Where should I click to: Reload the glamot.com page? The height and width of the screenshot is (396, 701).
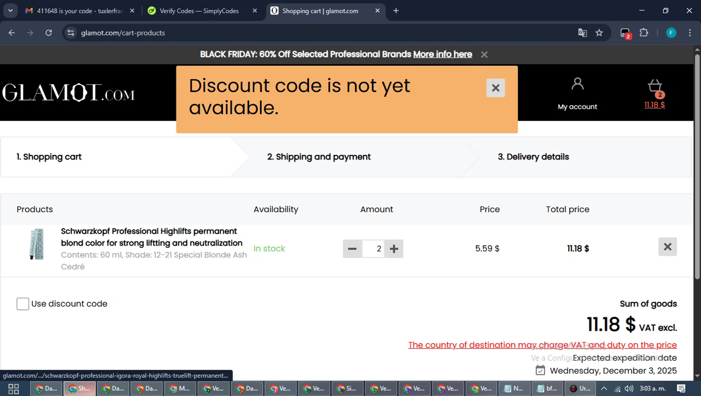click(x=49, y=33)
